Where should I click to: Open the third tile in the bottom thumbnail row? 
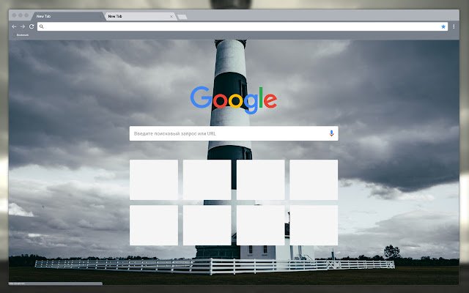tap(261, 225)
